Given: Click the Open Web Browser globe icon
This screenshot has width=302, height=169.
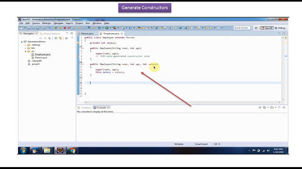Looking at the screenshot, I should pos(180,28).
